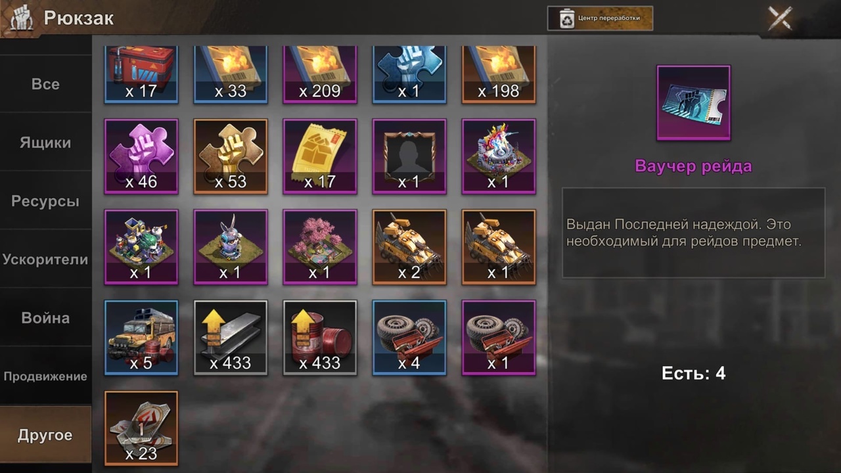Select the medal badge item x23
Image resolution: width=841 pixels, height=473 pixels.
point(141,428)
